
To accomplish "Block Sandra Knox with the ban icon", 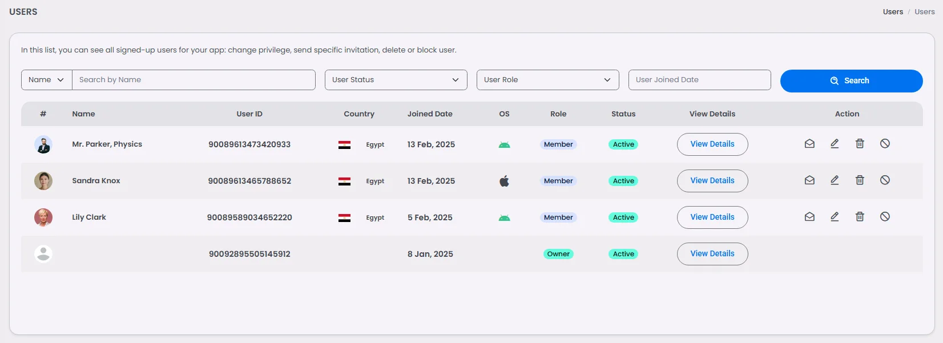I will click(885, 180).
